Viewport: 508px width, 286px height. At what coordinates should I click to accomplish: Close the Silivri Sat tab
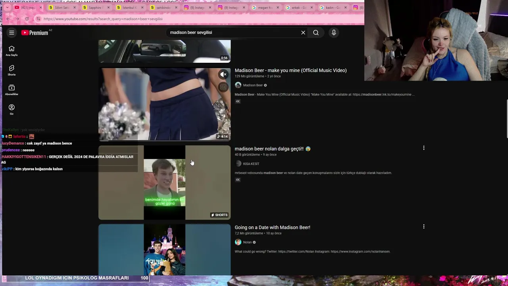click(x=75, y=8)
